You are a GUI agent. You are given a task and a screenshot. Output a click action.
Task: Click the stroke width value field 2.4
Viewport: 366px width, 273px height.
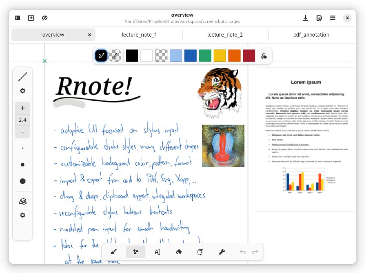pos(22,120)
